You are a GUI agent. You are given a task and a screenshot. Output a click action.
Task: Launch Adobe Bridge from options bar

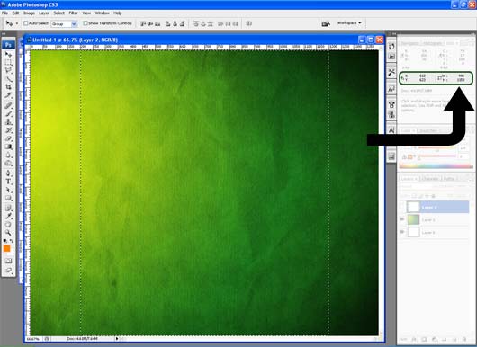pyautogui.click(x=326, y=23)
